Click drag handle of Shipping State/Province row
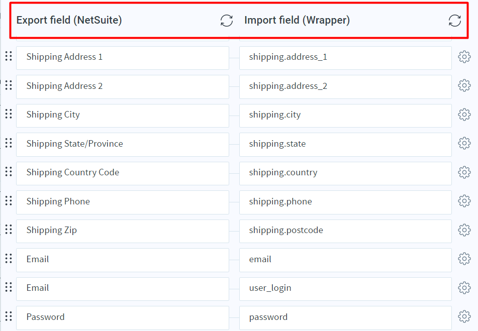478x331 pixels. coord(9,143)
